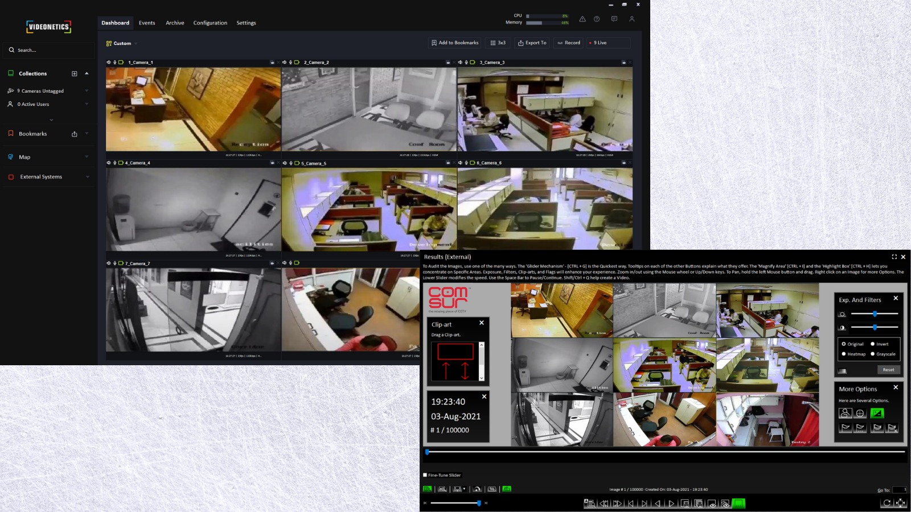Viewport: 911px width, 512px height.
Task: Mute audio on 1_Camera_1 tile
Action: 108,63
